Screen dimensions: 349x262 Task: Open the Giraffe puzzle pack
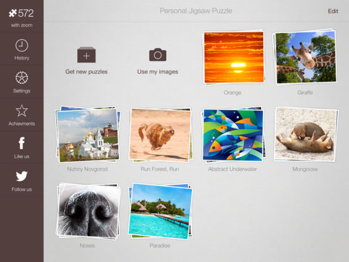(x=305, y=57)
